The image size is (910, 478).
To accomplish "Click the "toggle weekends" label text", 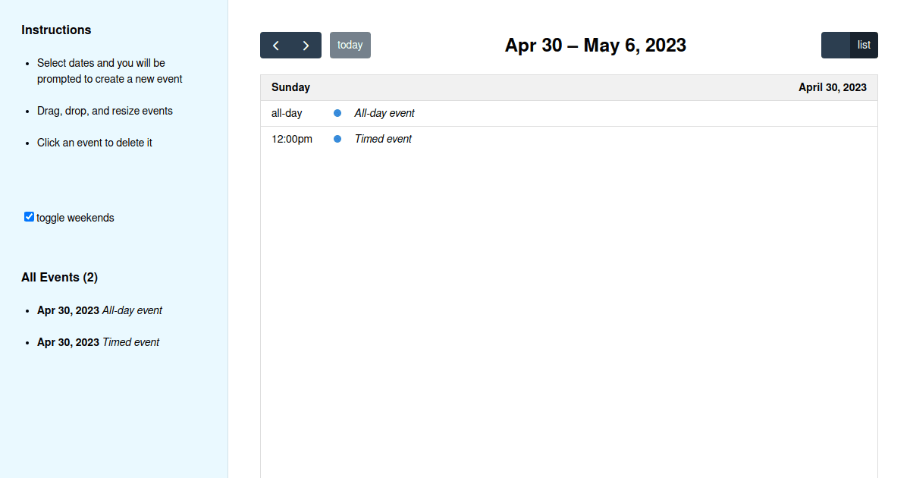I will tap(75, 218).
